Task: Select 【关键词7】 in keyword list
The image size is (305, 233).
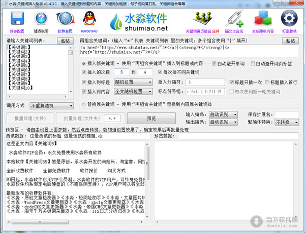Action: [19, 74]
